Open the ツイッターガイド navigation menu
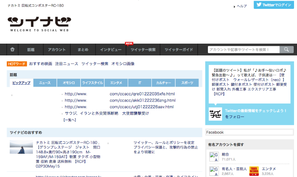This screenshot has height=177, width=297. tap(179, 50)
